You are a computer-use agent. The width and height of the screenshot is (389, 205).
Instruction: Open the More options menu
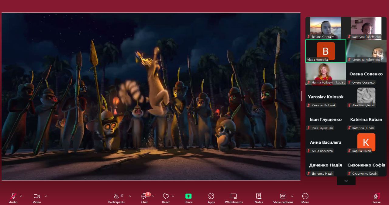click(305, 198)
